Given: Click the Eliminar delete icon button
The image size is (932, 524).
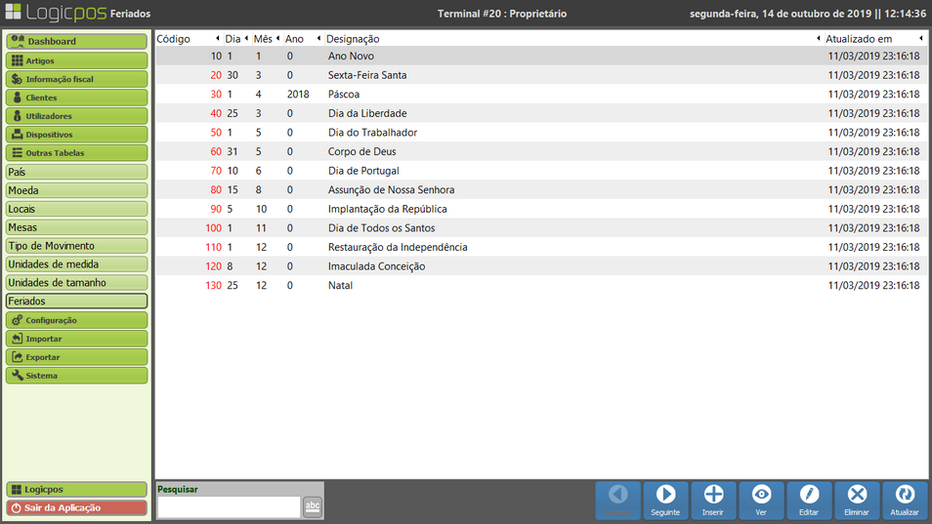Looking at the screenshot, I should pyautogui.click(x=857, y=500).
